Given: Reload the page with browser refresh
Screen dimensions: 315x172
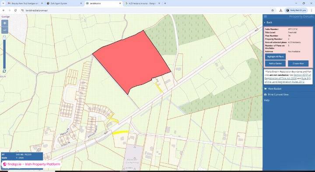Looking at the screenshot, I should (15, 10).
